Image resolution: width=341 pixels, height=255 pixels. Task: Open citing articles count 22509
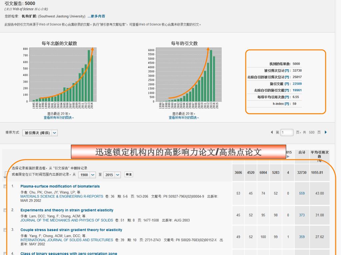[297, 84]
